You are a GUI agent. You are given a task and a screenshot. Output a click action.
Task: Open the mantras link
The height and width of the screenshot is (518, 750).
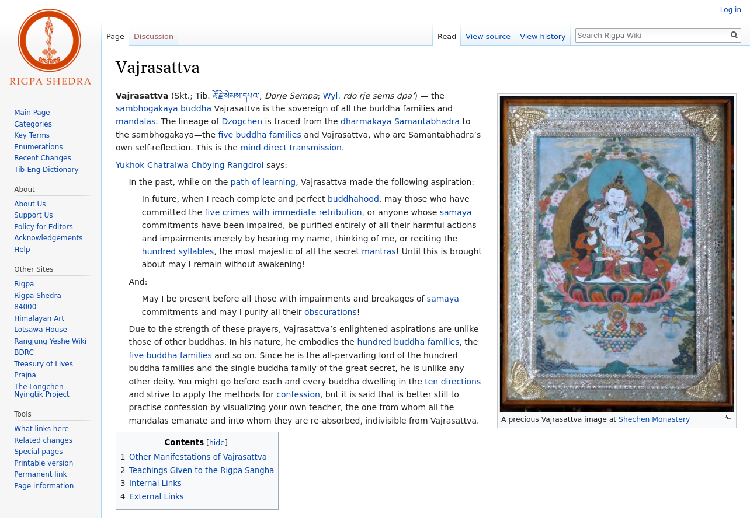[x=379, y=251]
